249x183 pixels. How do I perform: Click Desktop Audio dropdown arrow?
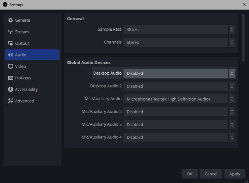pyautogui.click(x=232, y=73)
